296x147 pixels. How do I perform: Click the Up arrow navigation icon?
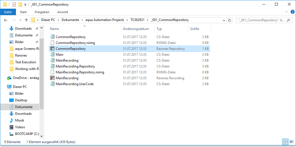(x=26, y=20)
